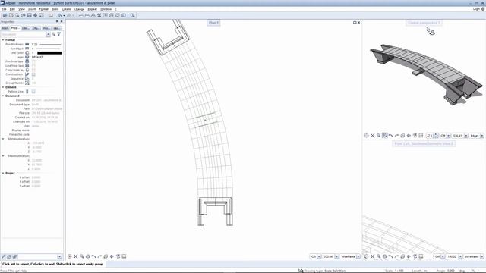
Task: Open the Document selector dropdown in Properties
Action: point(48,35)
